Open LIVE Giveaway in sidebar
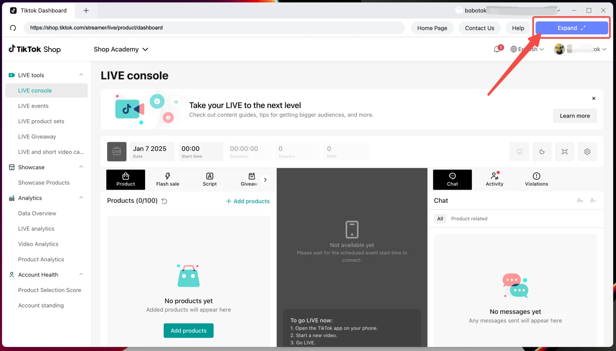The height and width of the screenshot is (351, 616). pos(37,137)
